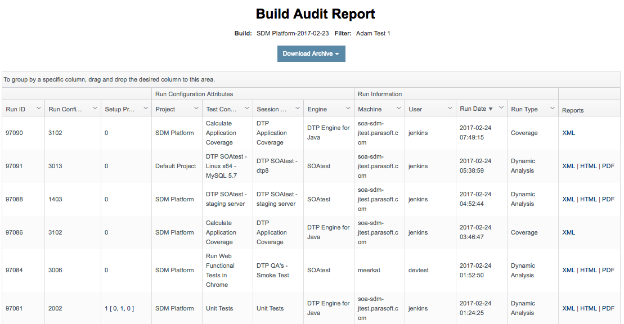Open the Download Archive dropdown button
This screenshot has height=324, width=624.
point(311,54)
